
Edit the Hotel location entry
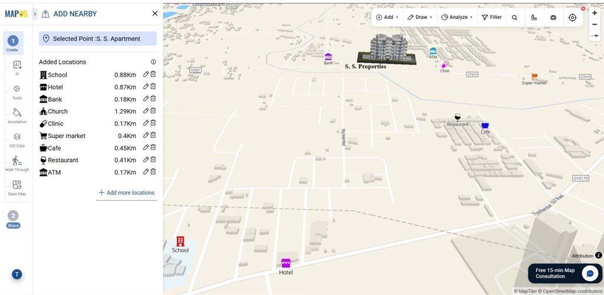[x=146, y=87]
